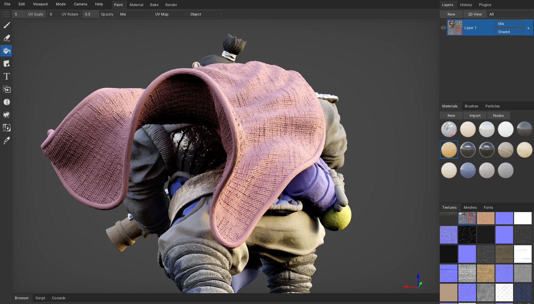The height and width of the screenshot is (304, 534).
Task: Select the Blur tool
Action: [x=6, y=102]
